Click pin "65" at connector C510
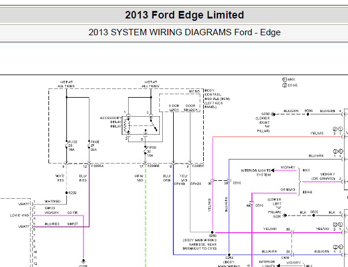Viewport: 348px width, 267px height. click(248, 206)
